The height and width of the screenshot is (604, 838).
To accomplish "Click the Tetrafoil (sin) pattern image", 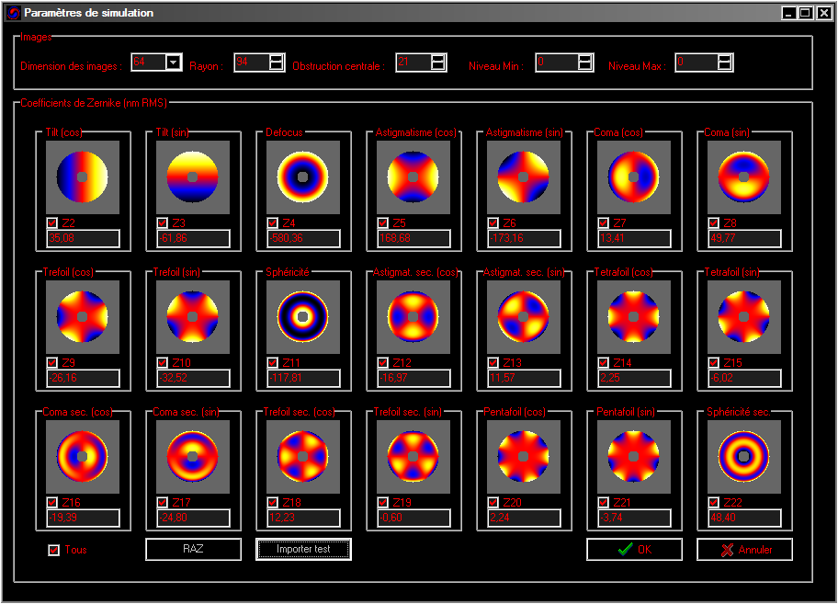I will (744, 317).
